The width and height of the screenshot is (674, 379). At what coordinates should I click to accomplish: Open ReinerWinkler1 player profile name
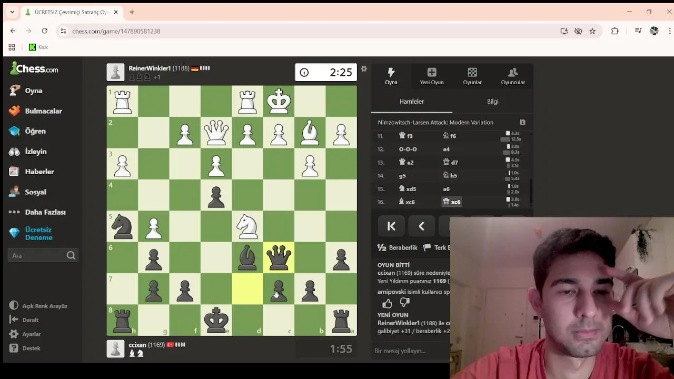pyautogui.click(x=150, y=68)
